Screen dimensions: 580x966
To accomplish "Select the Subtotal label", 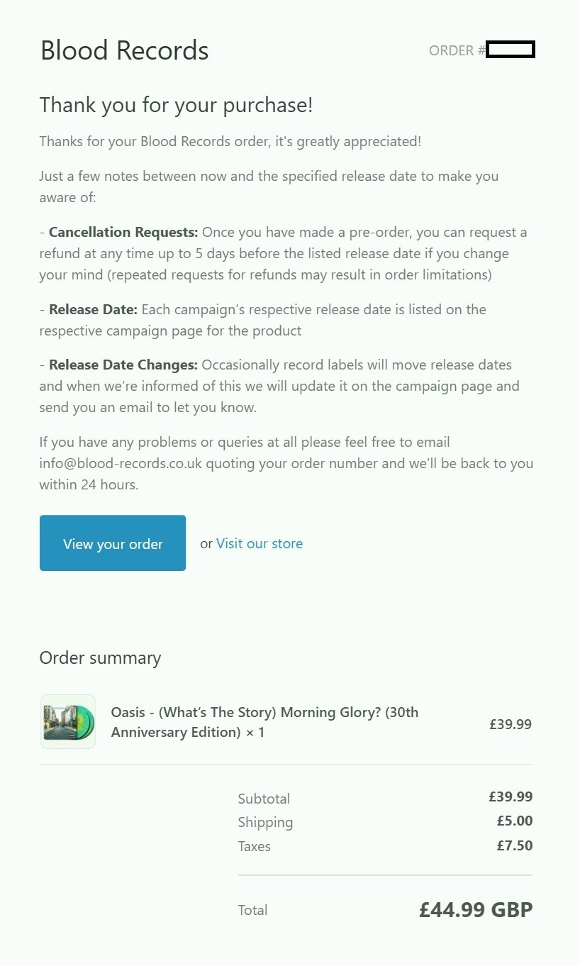I will point(264,799).
